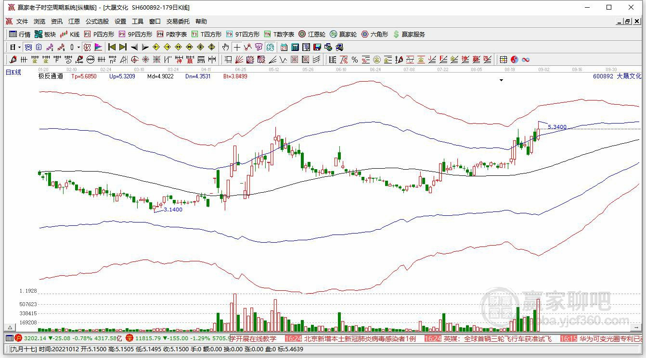Open the calendar date icon
Screen dimensions: 646x358
tap(284, 47)
